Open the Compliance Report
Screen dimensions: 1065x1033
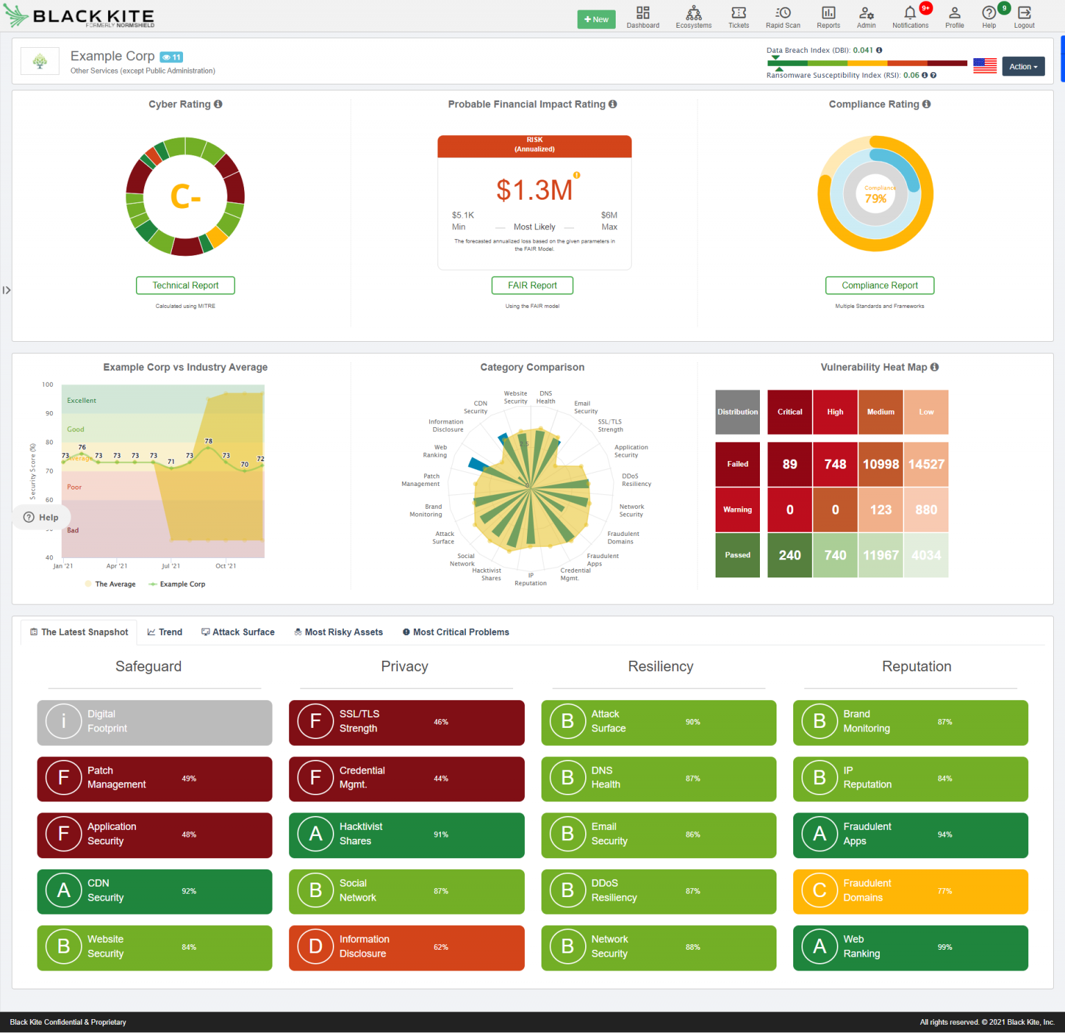pyautogui.click(x=879, y=285)
